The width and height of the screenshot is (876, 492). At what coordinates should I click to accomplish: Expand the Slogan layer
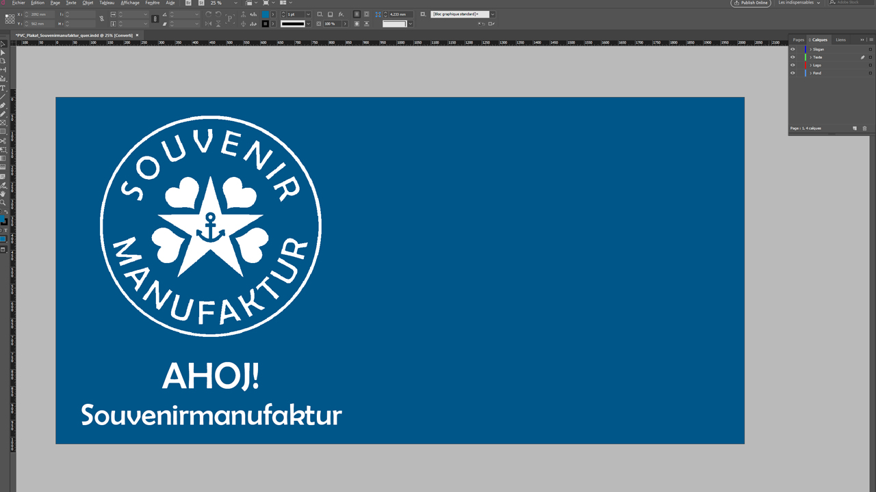[810, 49]
